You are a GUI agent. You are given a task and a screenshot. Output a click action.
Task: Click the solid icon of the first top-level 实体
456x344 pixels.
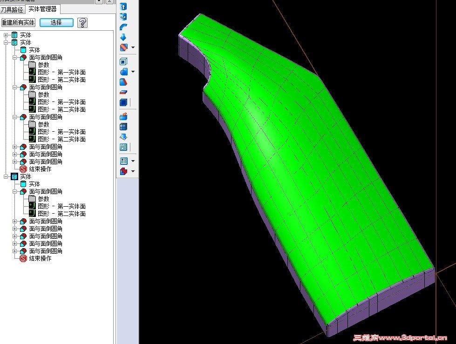coord(14,35)
